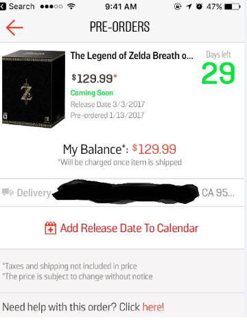
Task: Tap the My Balance $129.99 amount
Action: tap(154, 150)
